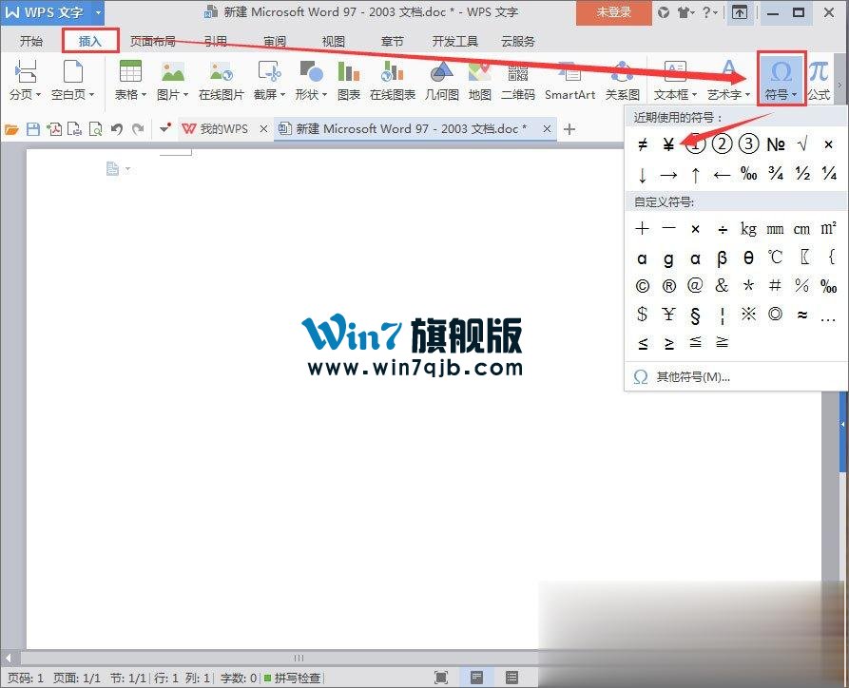Image resolution: width=849 pixels, height=688 pixels.
Task: Insert the ÷ division symbol
Action: click(x=722, y=230)
